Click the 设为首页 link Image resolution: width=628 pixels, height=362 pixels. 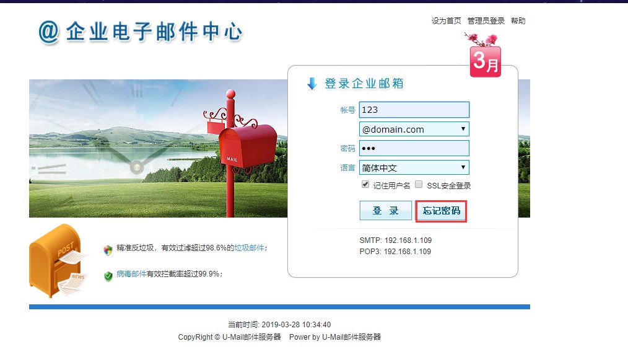[x=446, y=21]
